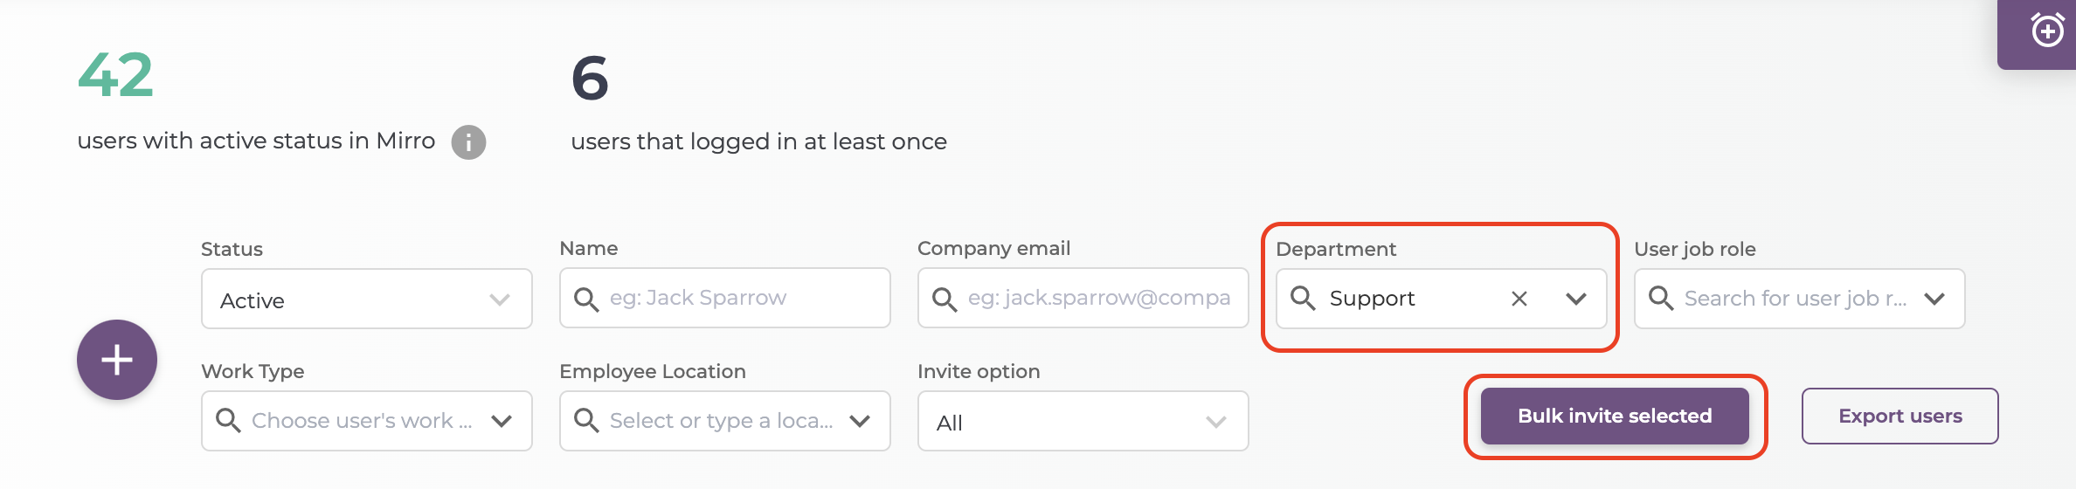The width and height of the screenshot is (2076, 489).
Task: Click Bulk invite selected button
Action: coord(1615,416)
